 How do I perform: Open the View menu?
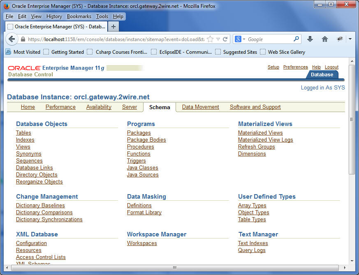[x=36, y=16]
